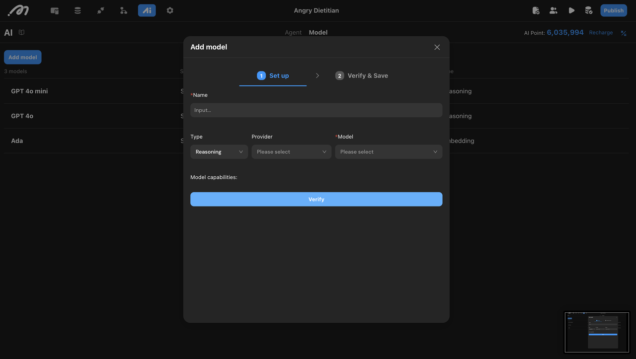
Task: Open the Model dropdown
Action: coord(389,152)
